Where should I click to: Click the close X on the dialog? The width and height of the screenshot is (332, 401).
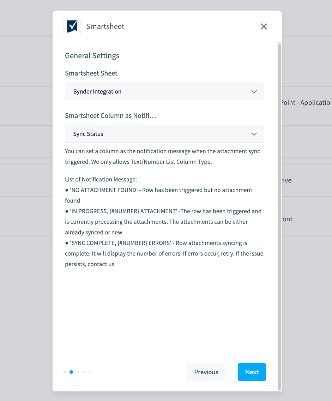(x=264, y=26)
